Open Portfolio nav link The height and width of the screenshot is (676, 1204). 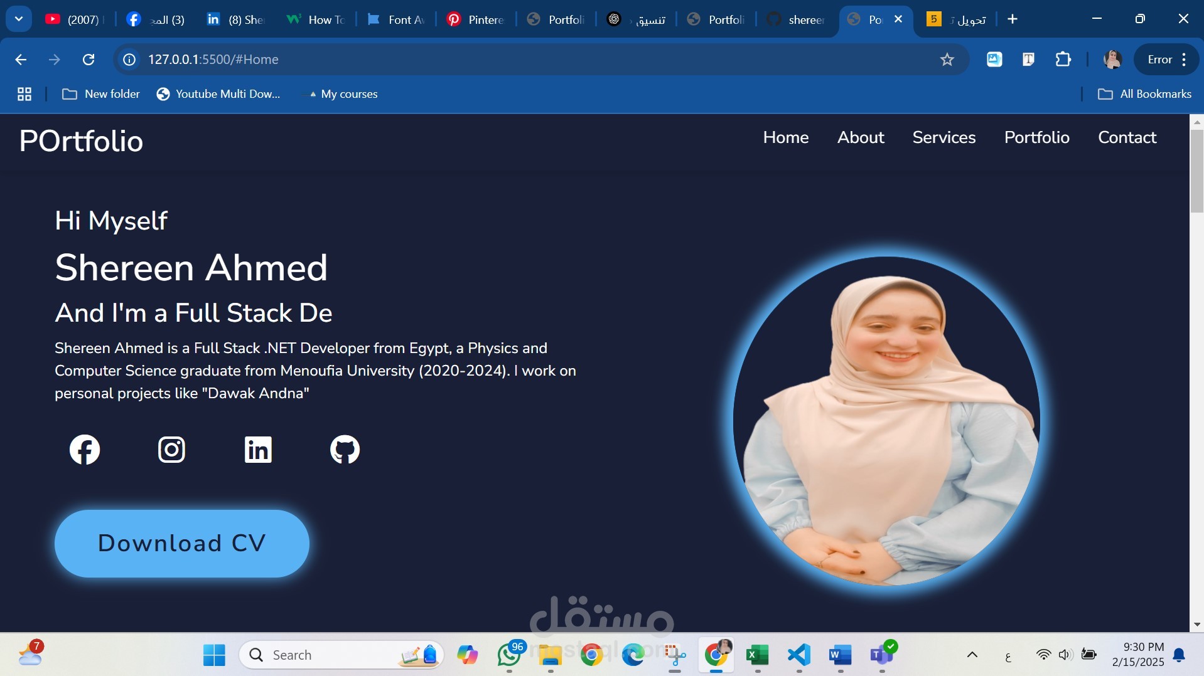coord(1037,137)
